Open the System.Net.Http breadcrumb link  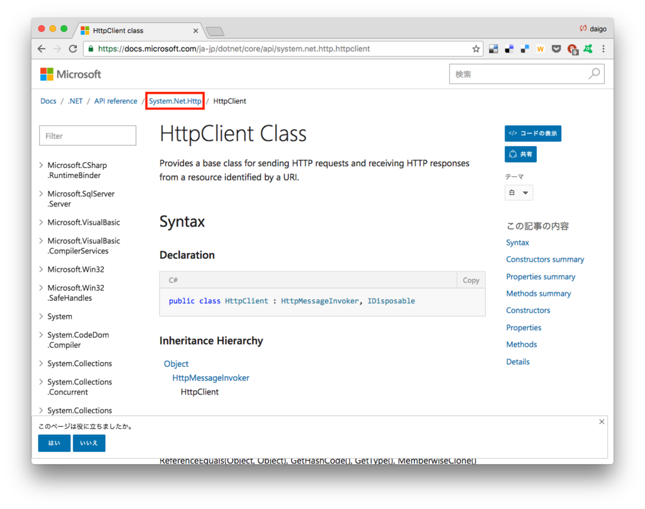(x=175, y=101)
